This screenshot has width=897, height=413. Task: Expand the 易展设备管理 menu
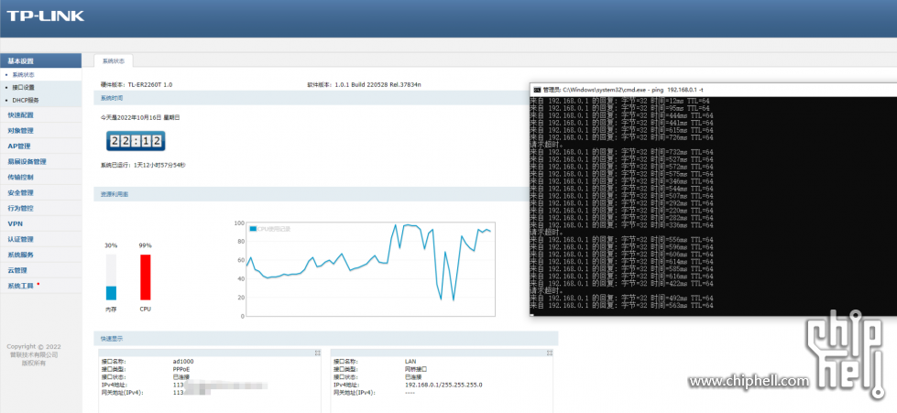point(40,161)
